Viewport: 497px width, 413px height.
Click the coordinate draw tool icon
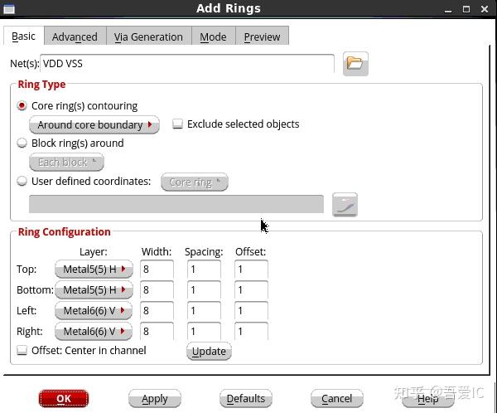point(345,205)
